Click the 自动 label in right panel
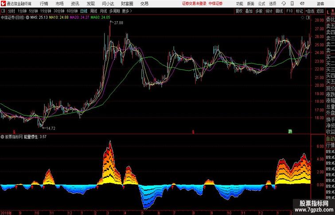 [330, 139]
